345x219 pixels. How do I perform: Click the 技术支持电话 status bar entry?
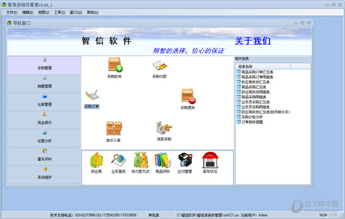(x=94, y=215)
